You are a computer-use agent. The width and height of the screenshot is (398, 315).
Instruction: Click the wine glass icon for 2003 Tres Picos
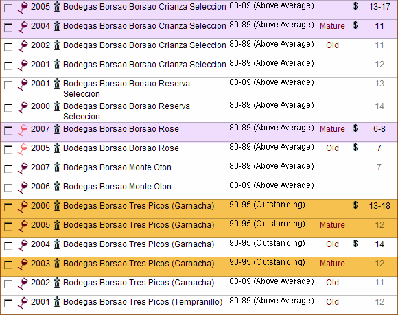tap(23, 264)
